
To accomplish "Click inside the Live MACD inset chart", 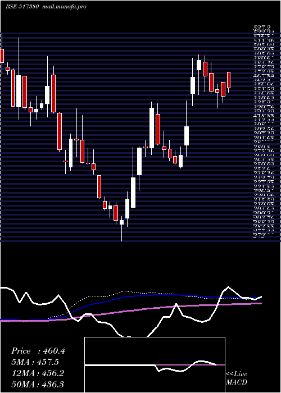I will 155,365.
